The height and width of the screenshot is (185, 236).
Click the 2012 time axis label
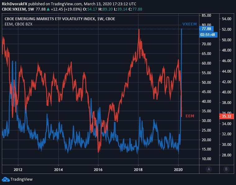point(18,170)
